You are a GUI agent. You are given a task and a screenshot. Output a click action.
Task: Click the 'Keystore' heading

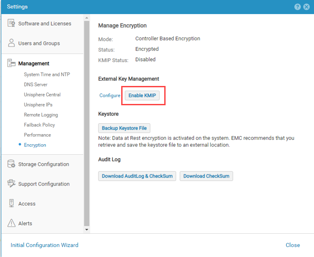pos(108,114)
